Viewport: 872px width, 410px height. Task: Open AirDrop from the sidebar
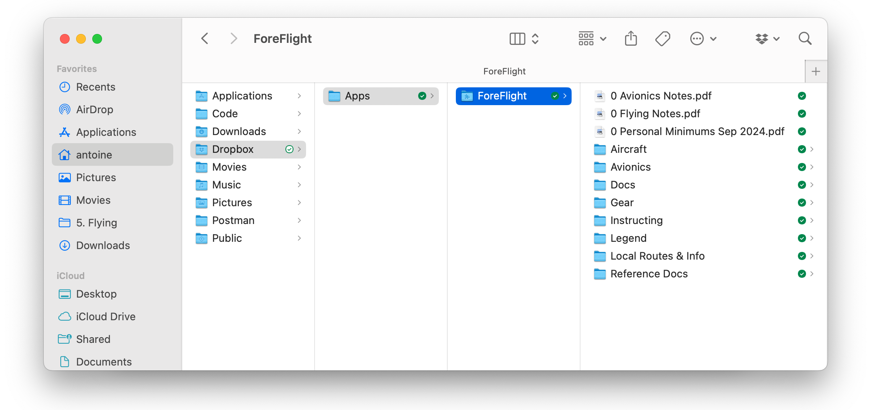94,109
